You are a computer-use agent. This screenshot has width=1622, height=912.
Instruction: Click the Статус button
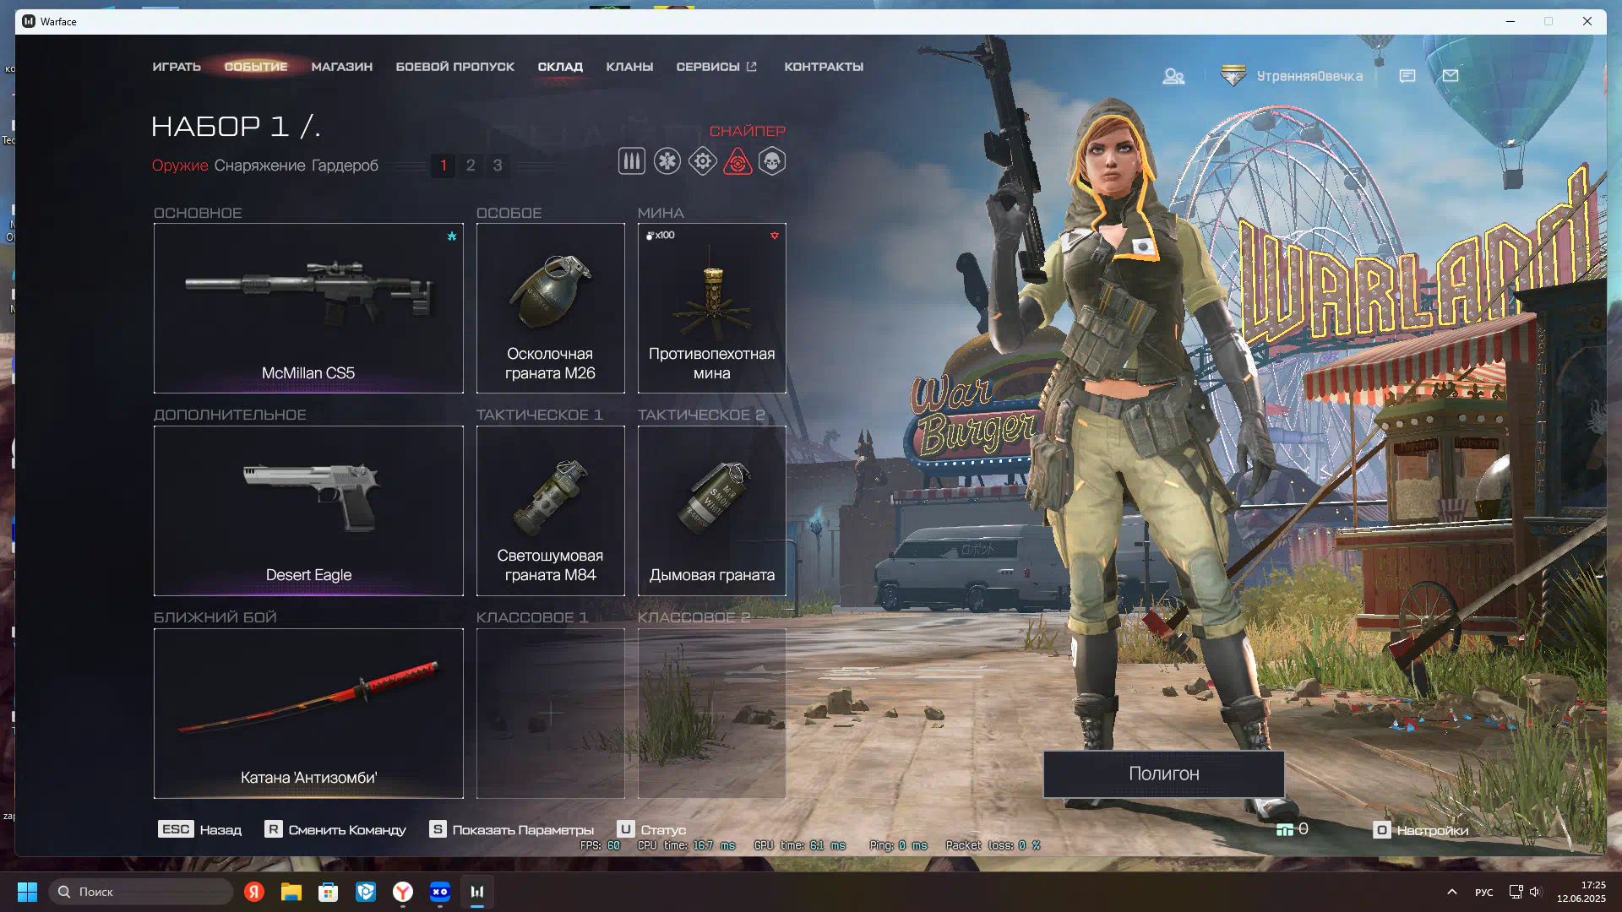[651, 830]
